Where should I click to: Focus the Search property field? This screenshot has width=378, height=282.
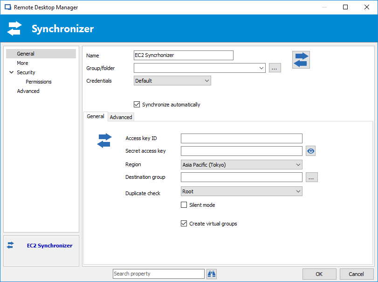pos(158,274)
